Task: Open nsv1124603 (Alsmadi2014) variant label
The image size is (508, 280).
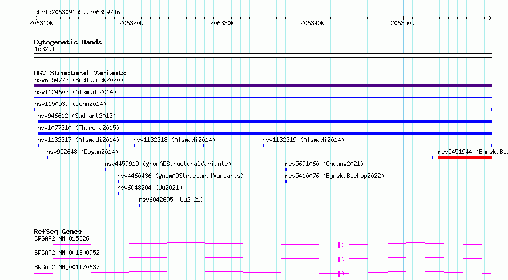Action: click(x=75, y=92)
